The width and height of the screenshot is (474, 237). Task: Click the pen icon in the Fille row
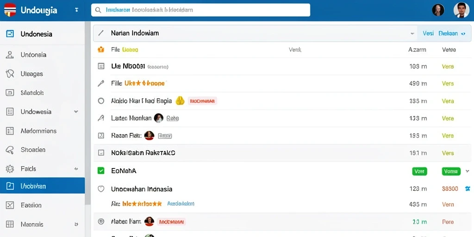(x=101, y=83)
